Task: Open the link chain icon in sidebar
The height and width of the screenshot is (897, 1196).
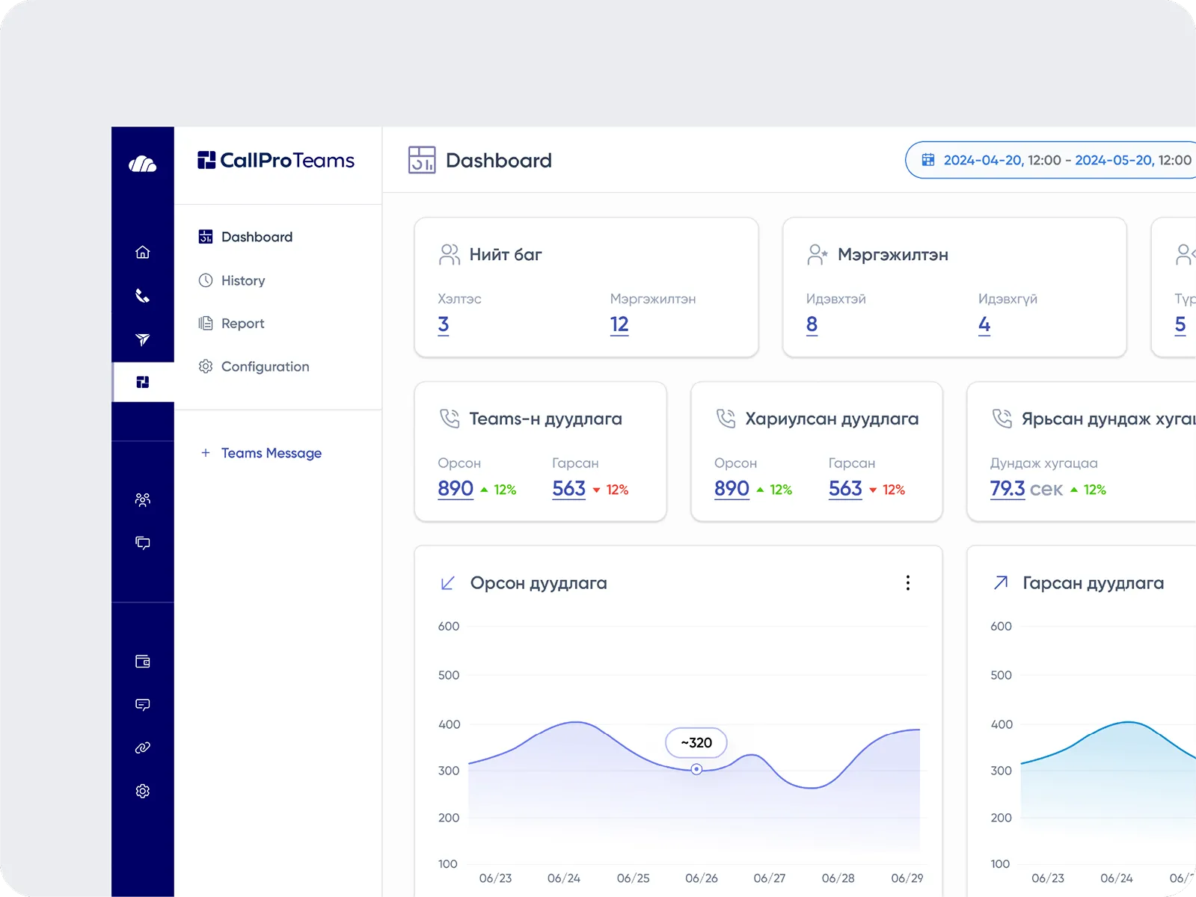Action: (143, 747)
